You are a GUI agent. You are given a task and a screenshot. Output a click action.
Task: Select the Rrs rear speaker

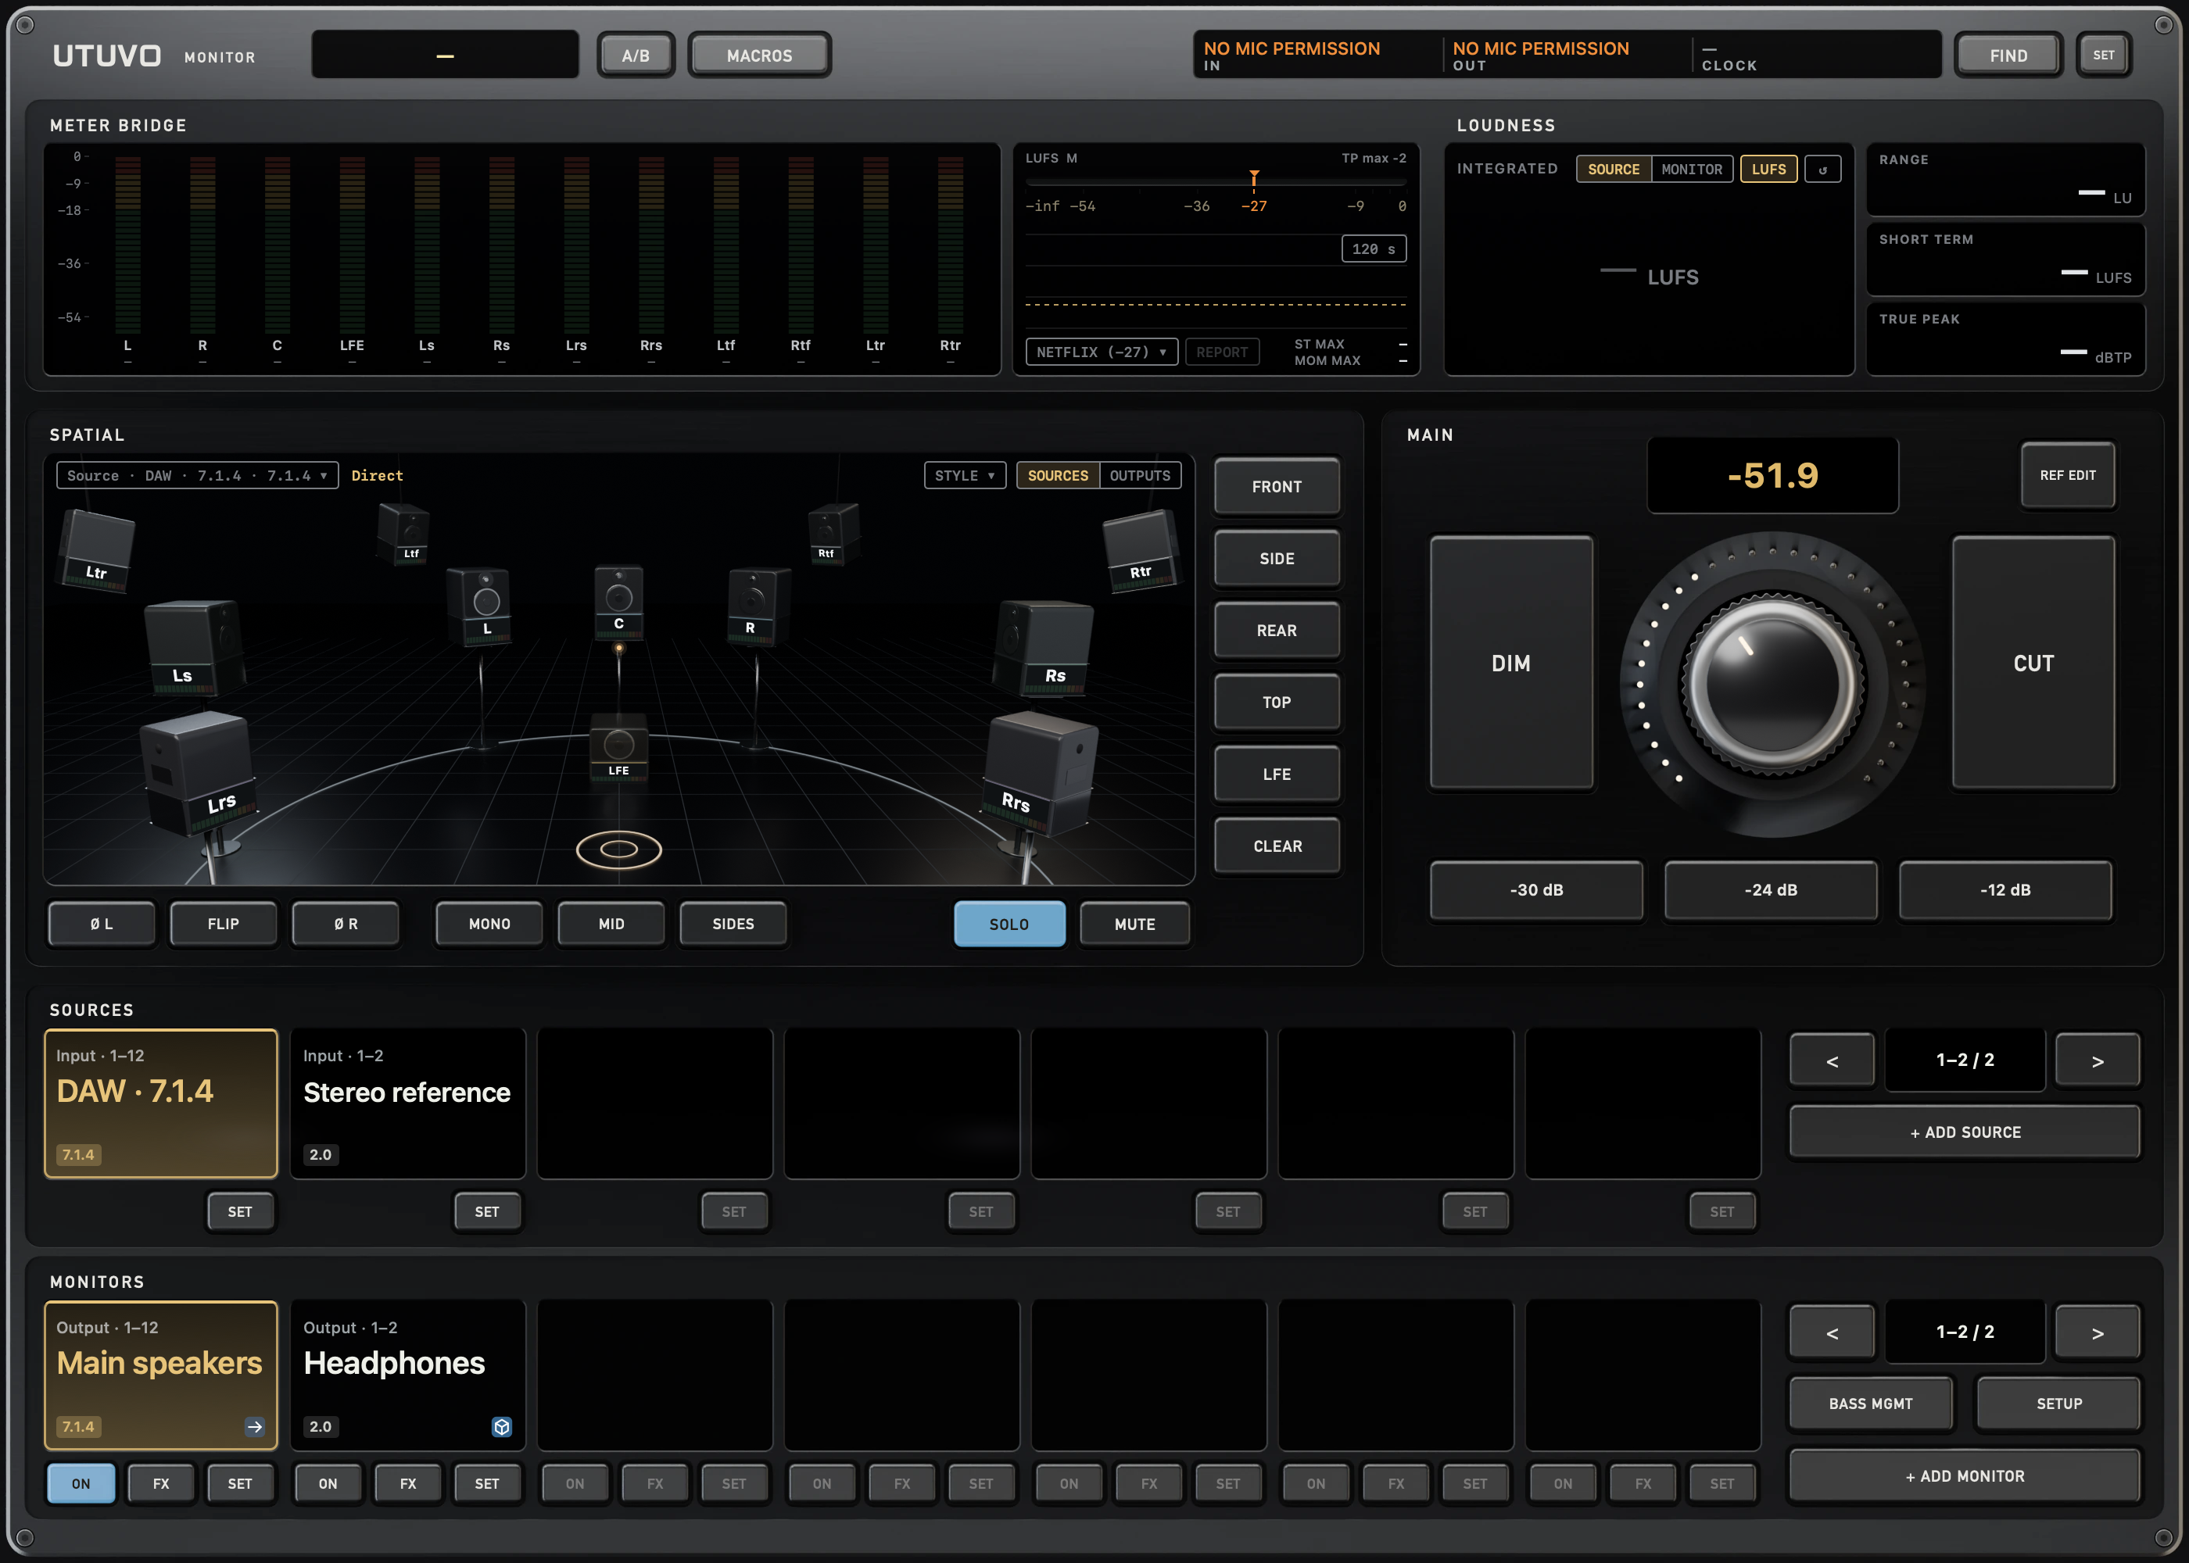tap(1041, 773)
